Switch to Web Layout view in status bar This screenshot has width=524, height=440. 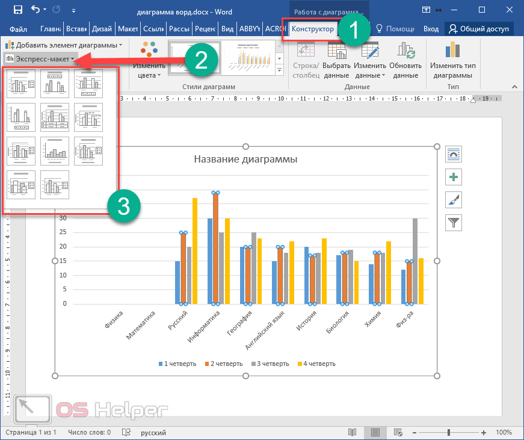398,432
